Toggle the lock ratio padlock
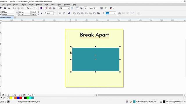186x104 pixels. 41,13
